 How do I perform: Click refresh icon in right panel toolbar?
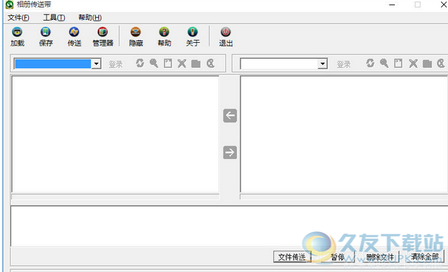[x=370, y=63]
